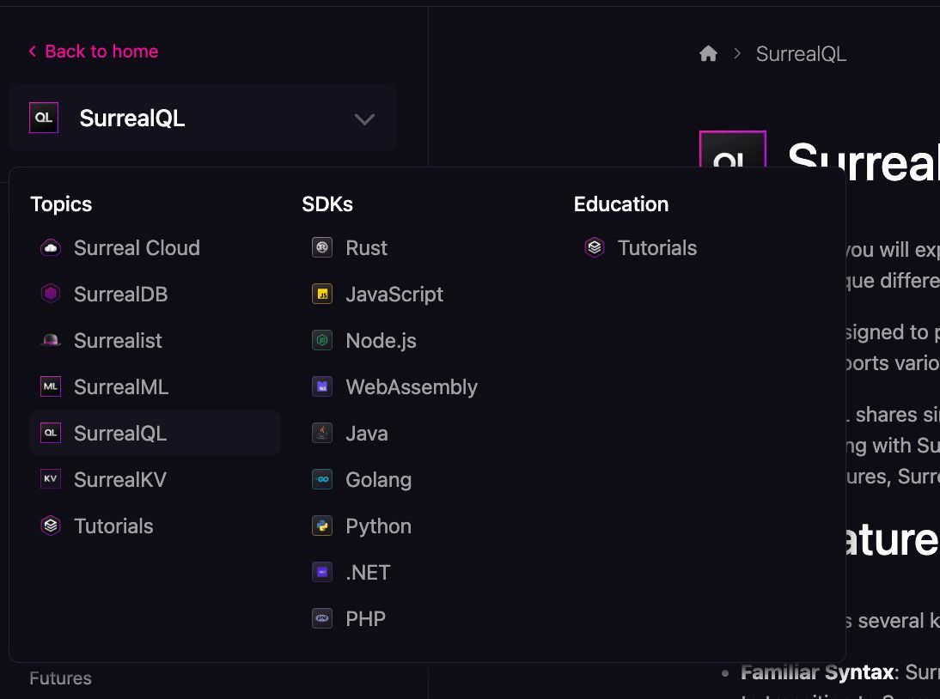Click the SurrealQL icon in Topics list
This screenshot has width=940, height=699.
[x=50, y=433]
